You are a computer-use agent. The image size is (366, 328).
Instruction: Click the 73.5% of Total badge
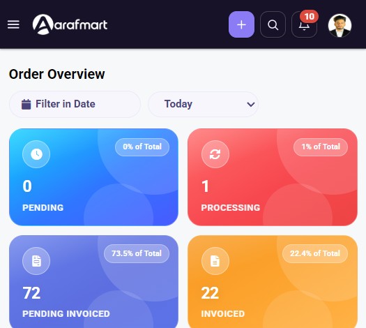[x=137, y=253]
